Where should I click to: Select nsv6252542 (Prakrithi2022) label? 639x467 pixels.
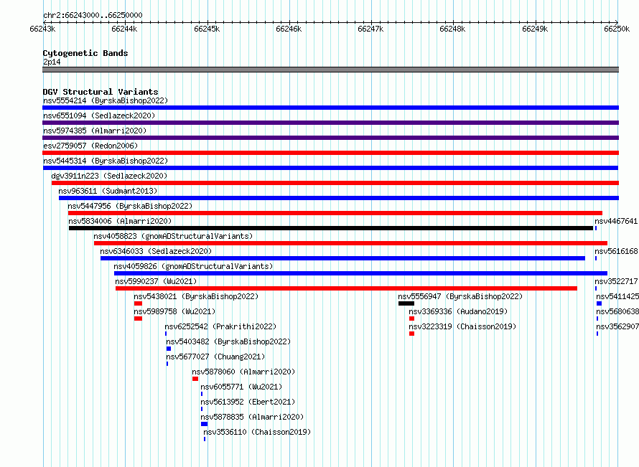point(220,326)
